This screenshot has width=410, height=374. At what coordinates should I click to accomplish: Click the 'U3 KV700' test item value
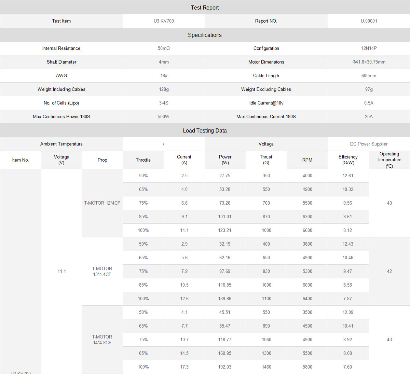pos(164,21)
